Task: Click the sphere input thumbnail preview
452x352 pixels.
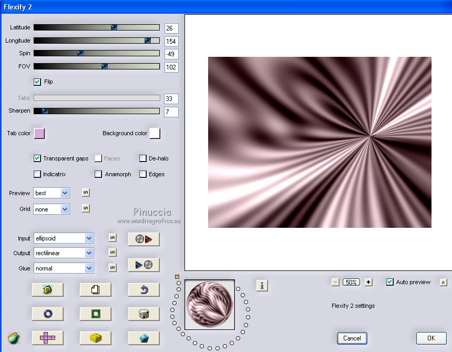Action: (x=210, y=305)
